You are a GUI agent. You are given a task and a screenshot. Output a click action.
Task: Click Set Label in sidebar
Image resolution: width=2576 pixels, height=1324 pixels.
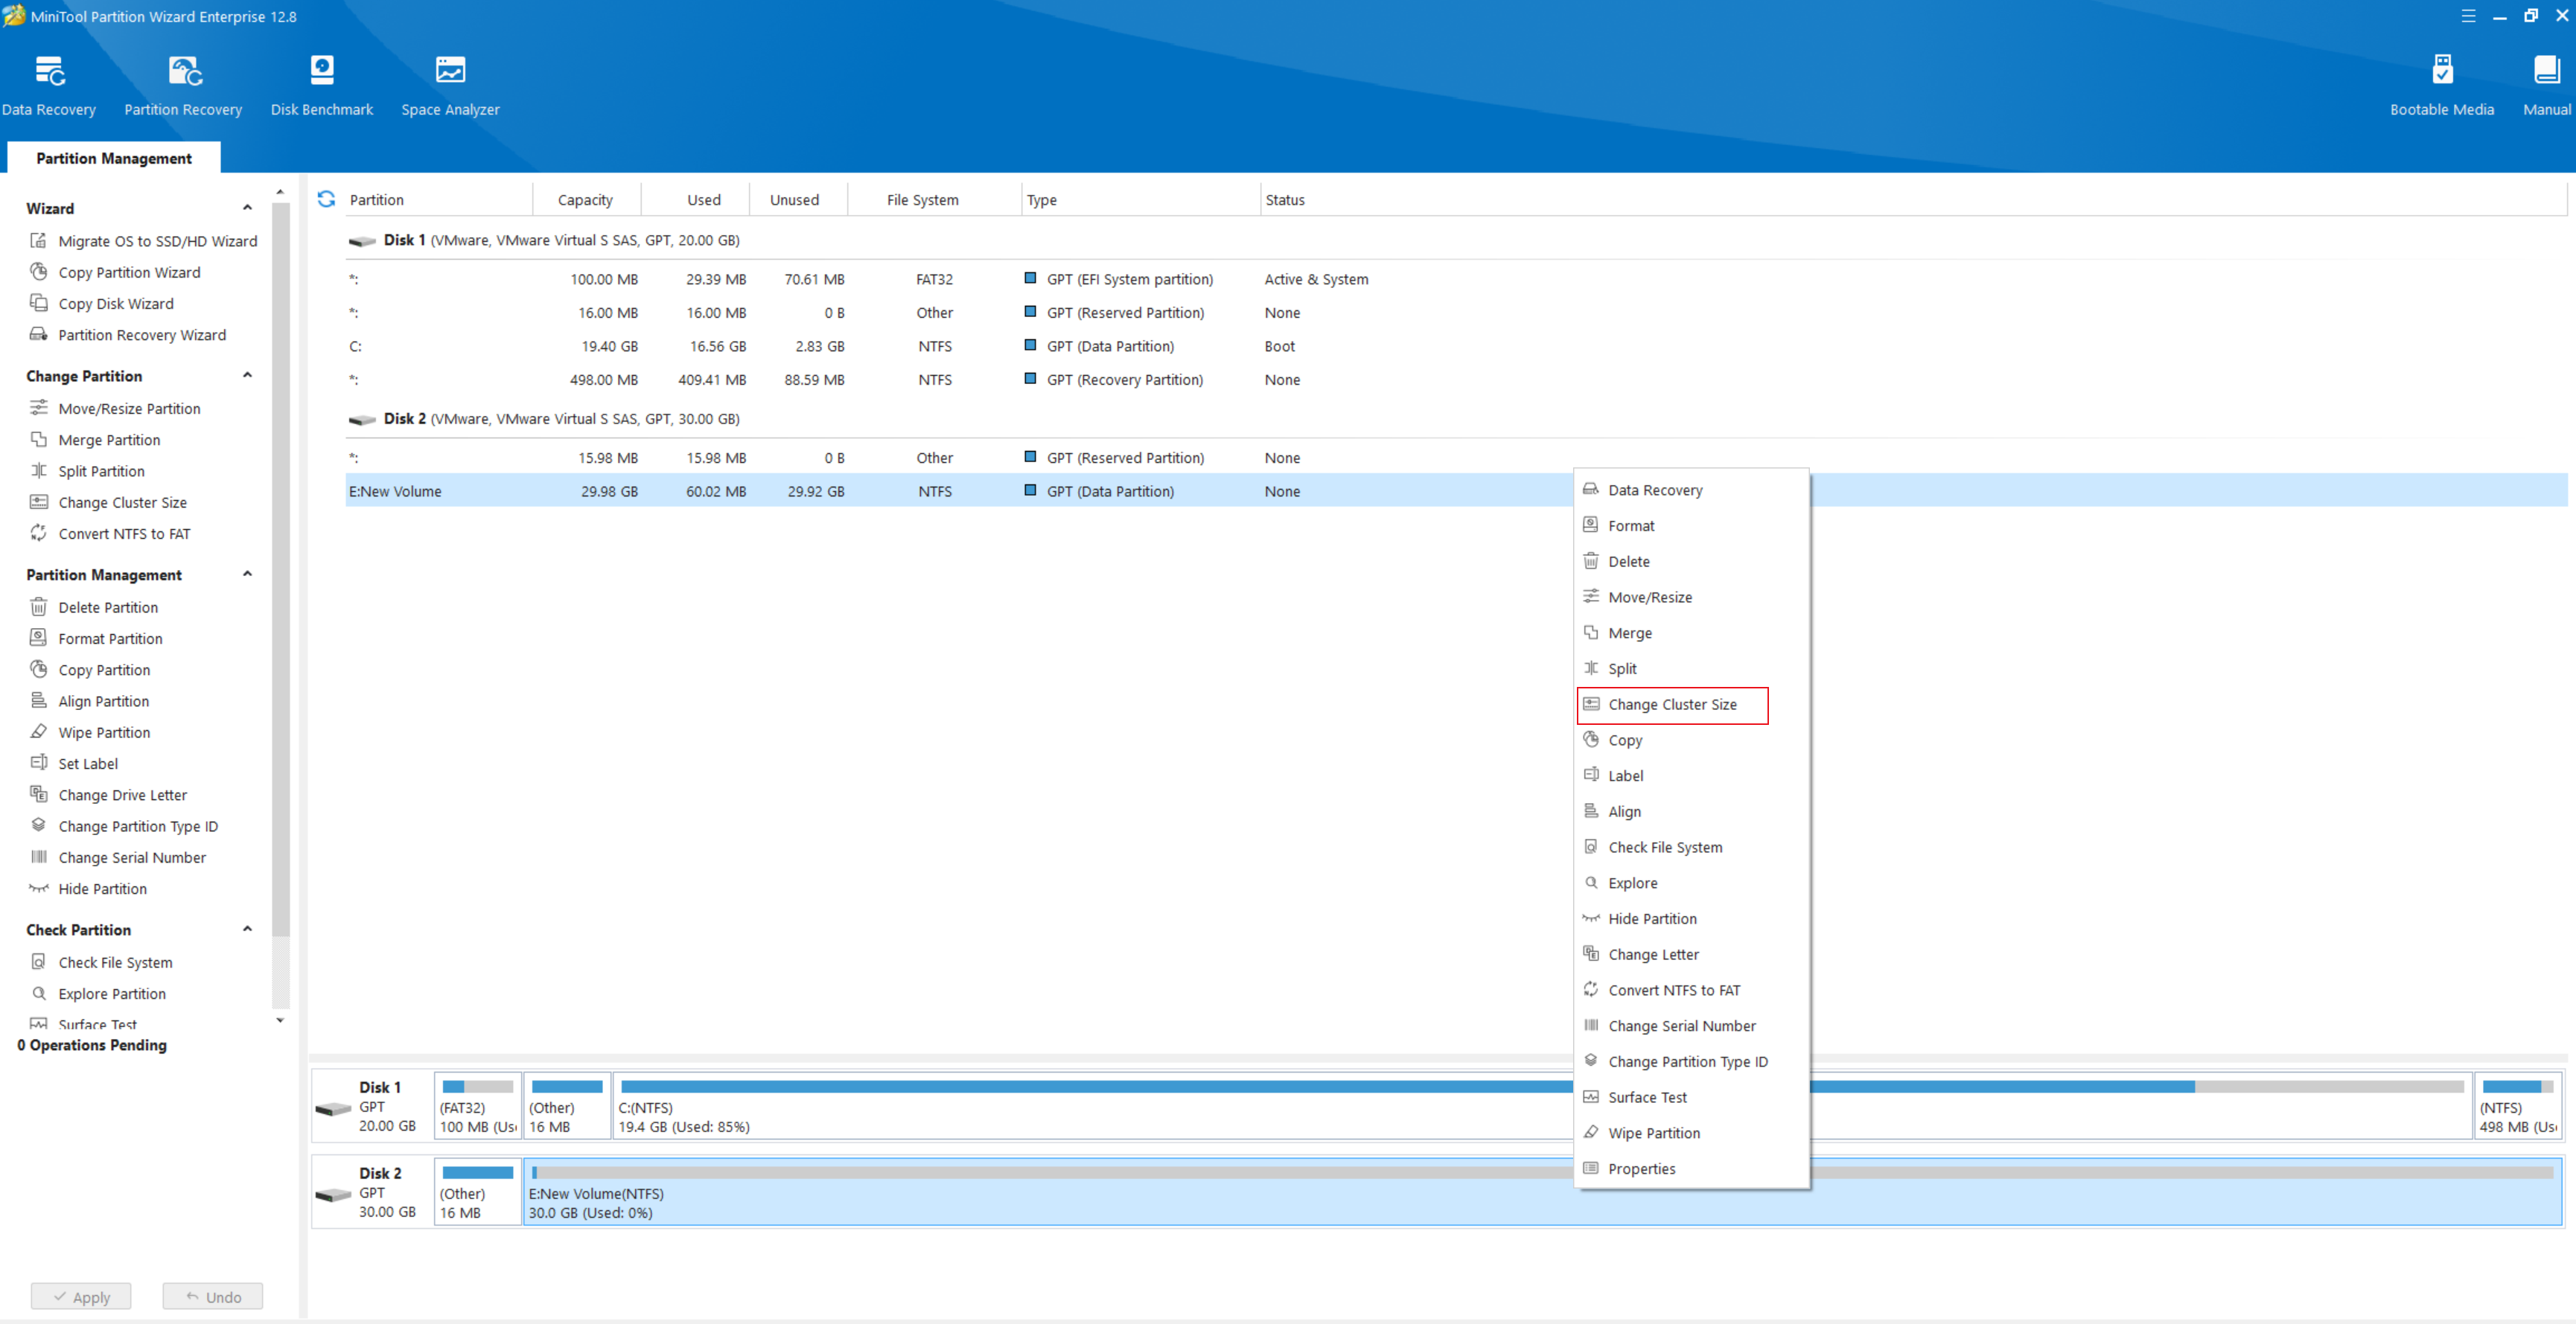click(x=75, y=763)
